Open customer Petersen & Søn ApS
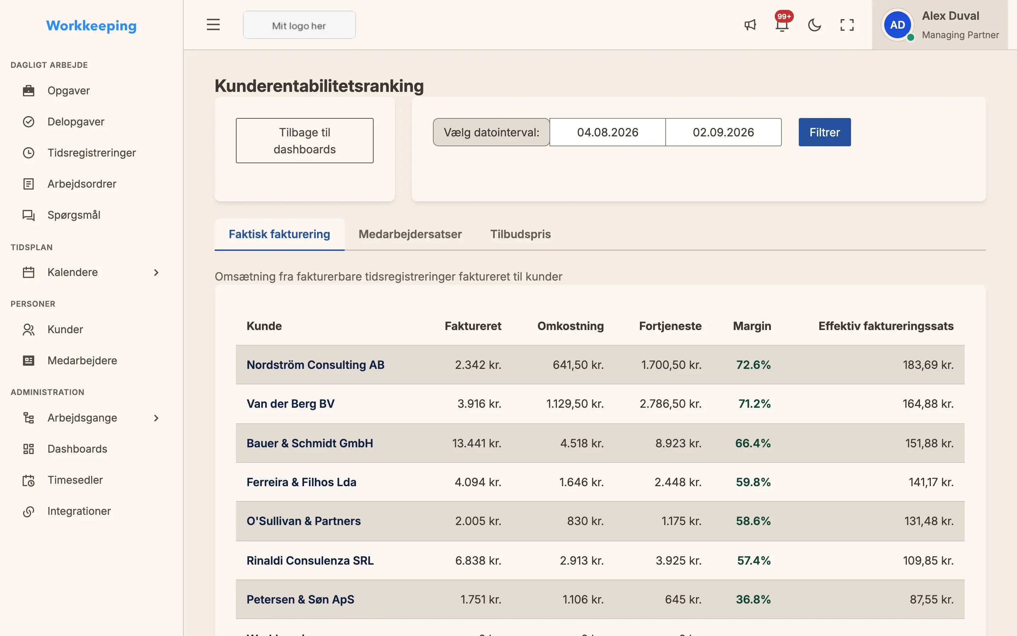The width and height of the screenshot is (1017, 636). click(x=301, y=599)
